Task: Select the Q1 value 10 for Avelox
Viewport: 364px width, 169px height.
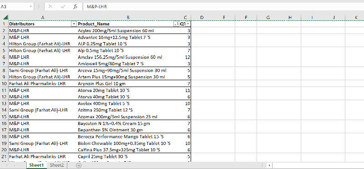Action: (x=185, y=103)
